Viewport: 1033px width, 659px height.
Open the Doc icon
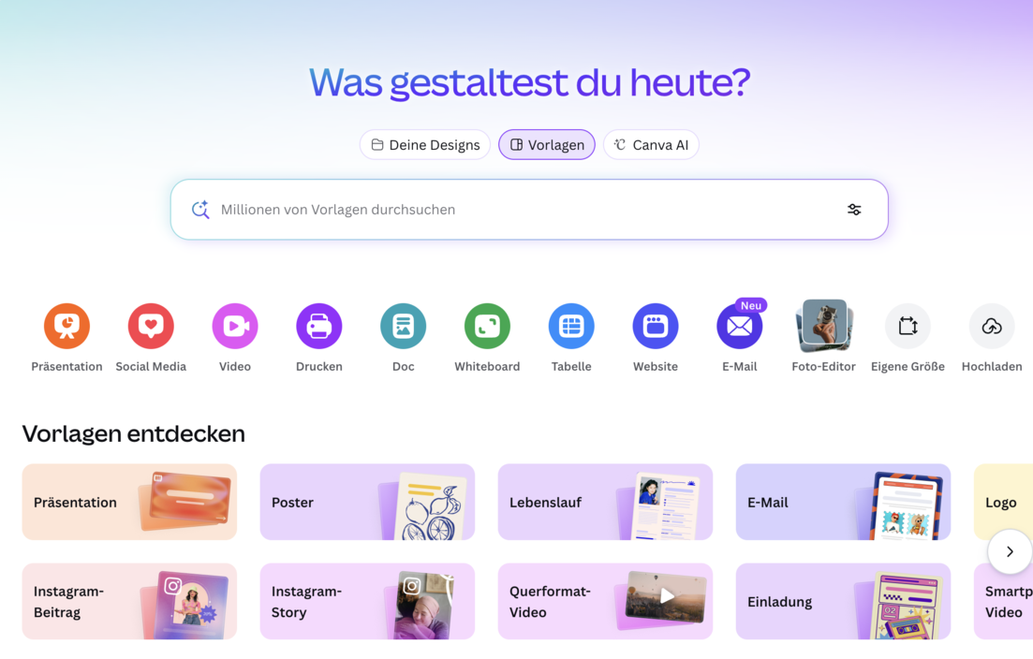click(x=403, y=326)
